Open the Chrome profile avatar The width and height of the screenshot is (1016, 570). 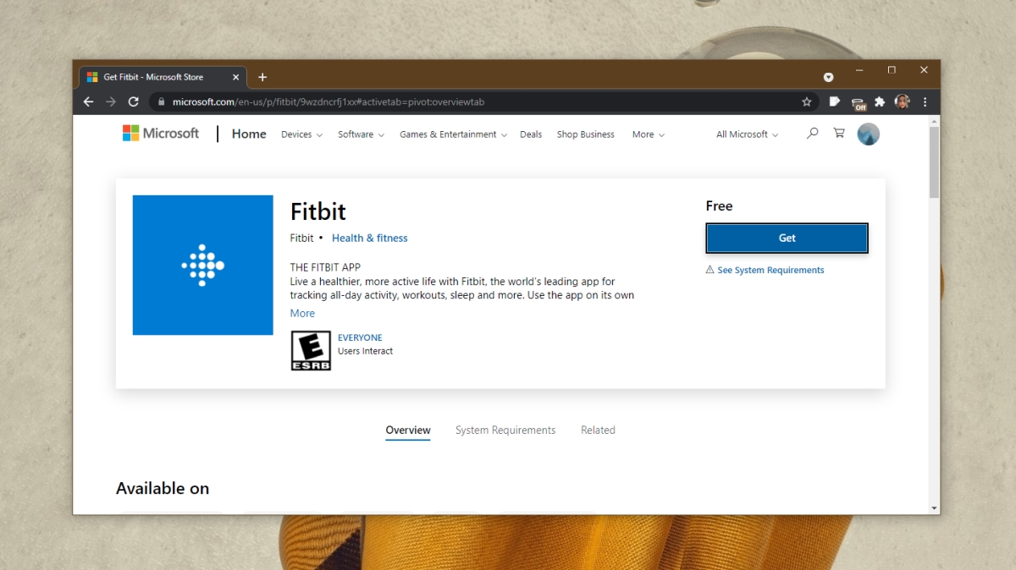902,101
